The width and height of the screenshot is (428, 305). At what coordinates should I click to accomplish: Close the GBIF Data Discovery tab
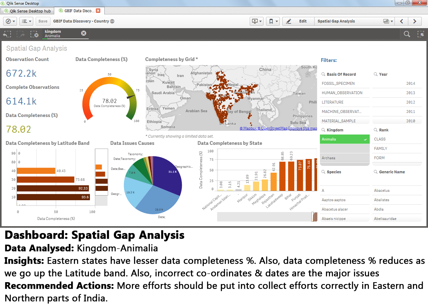pyautogui.click(x=98, y=11)
